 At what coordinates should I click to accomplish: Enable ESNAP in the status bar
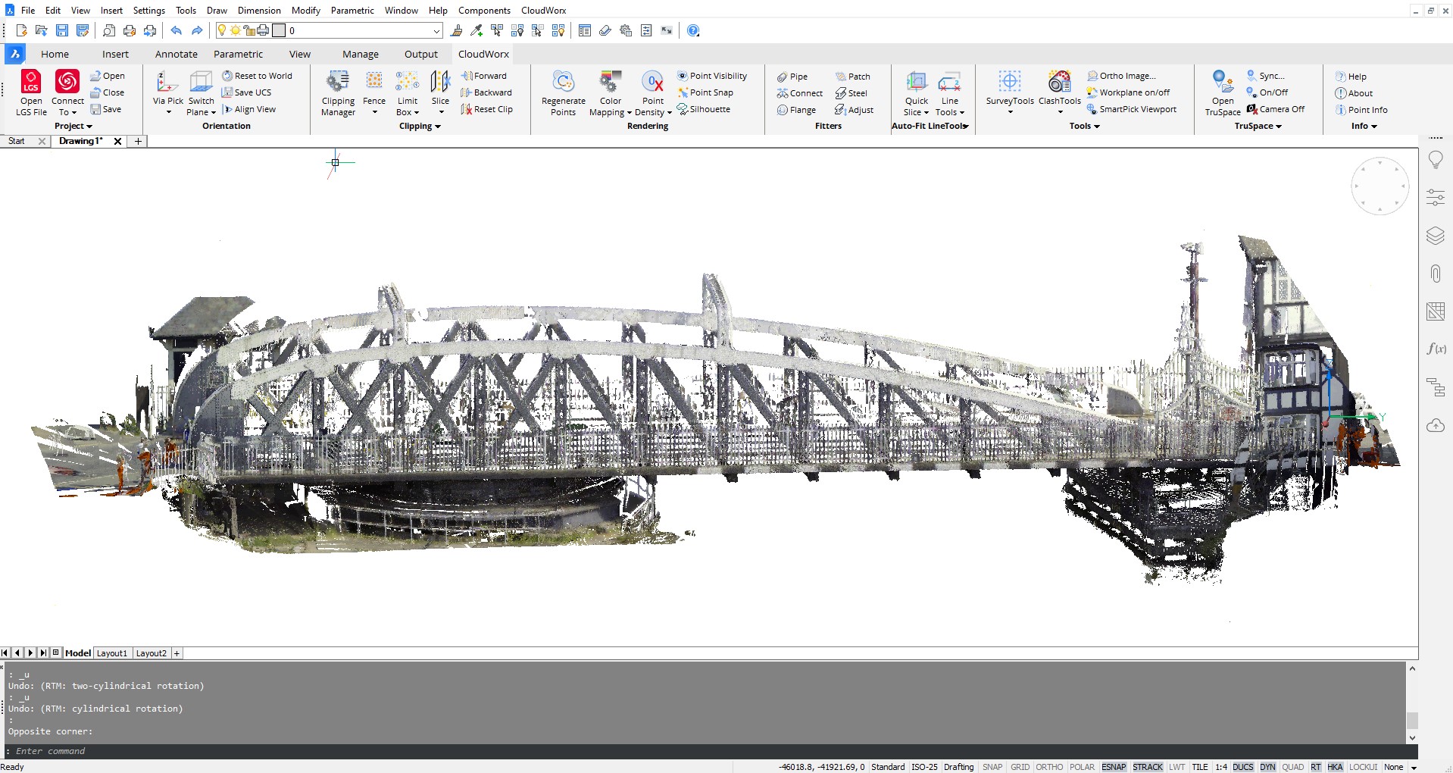click(1113, 766)
